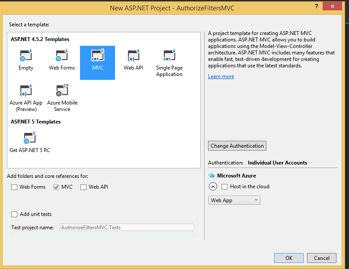Click the Change Authentication button

click(237, 146)
